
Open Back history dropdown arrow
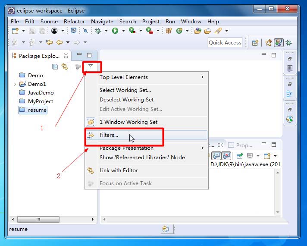click(x=68, y=42)
